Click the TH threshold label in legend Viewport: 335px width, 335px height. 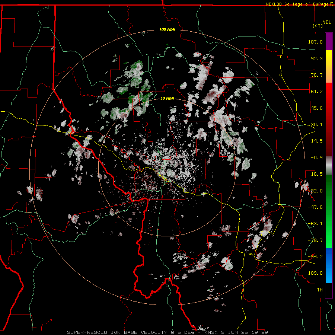click(320, 290)
